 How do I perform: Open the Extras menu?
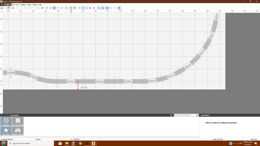coord(29,5)
